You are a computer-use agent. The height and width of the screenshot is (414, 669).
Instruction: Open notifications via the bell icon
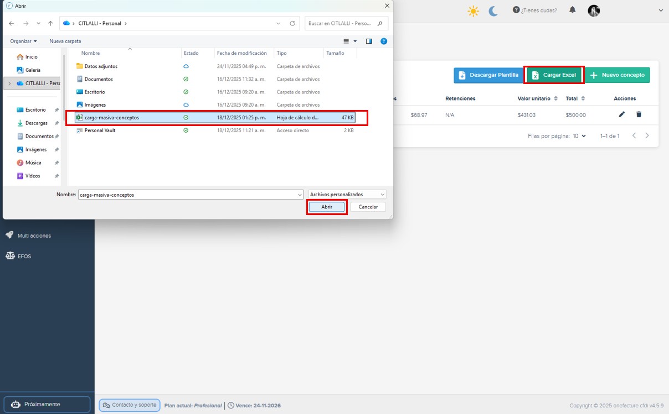coord(572,10)
